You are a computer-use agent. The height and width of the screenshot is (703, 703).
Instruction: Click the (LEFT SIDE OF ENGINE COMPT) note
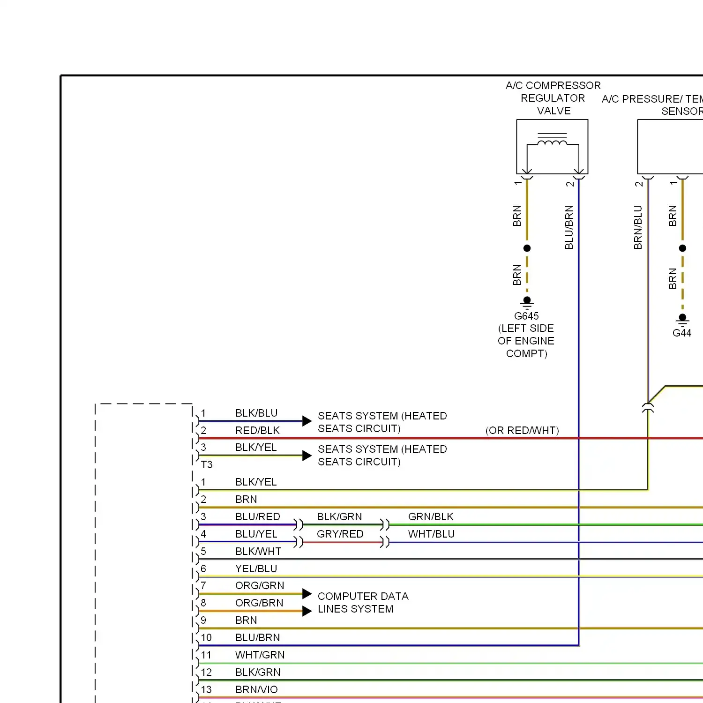[526, 341]
